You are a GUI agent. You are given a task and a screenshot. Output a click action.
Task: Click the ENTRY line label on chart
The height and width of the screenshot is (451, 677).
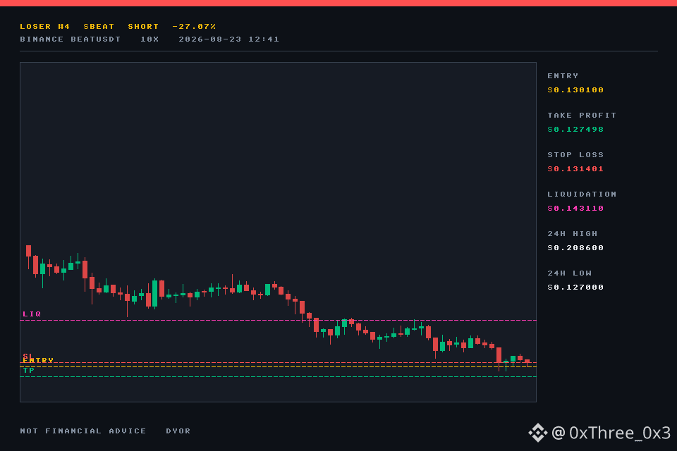coord(38,360)
